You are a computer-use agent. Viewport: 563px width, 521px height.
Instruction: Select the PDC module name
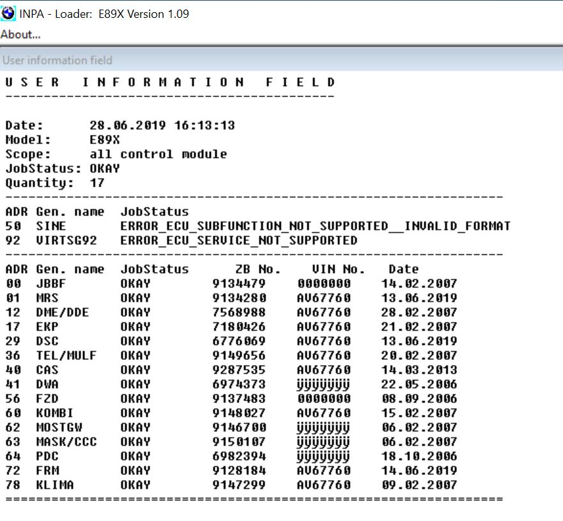[x=47, y=456]
